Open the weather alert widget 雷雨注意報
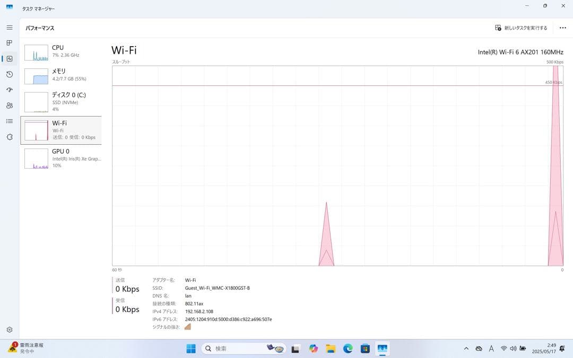Viewport: 573px width, 358px height. (27, 348)
